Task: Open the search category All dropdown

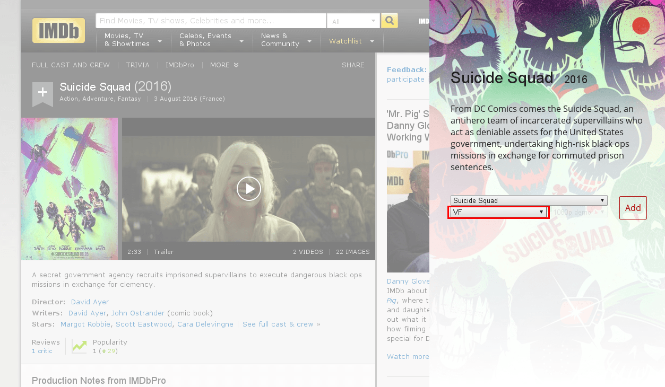Action: (x=353, y=21)
